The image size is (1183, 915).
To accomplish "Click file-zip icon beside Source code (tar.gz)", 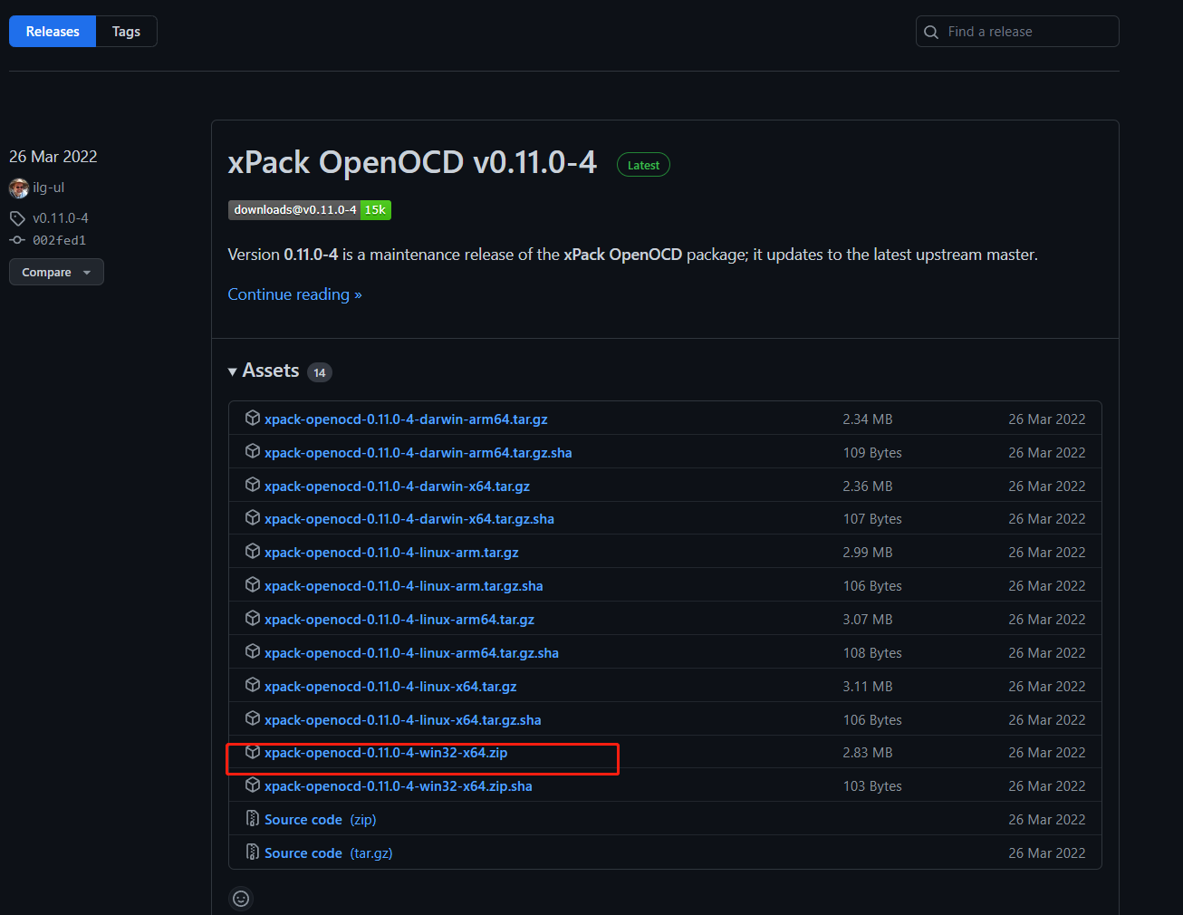I will coord(253,852).
